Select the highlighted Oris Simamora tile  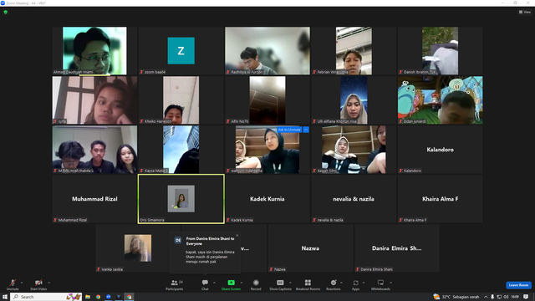click(181, 199)
